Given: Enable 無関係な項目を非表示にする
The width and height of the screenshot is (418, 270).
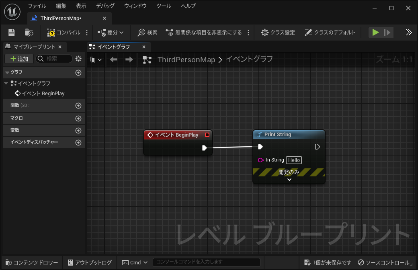Looking at the screenshot, I should [x=203, y=32].
